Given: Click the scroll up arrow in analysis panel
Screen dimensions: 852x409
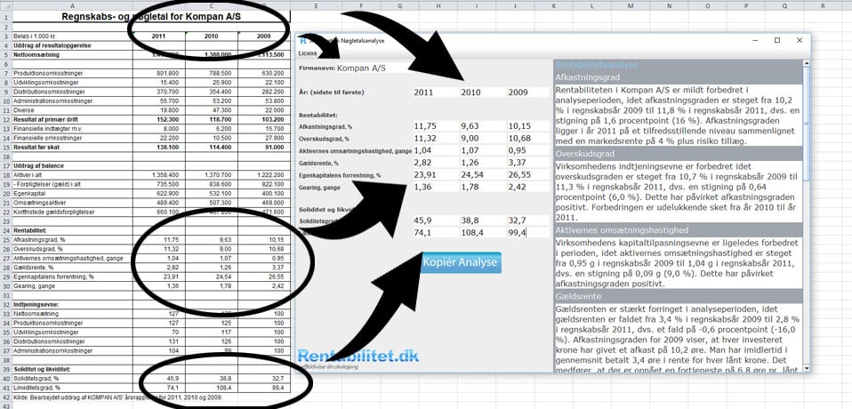Looking at the screenshot, I should (x=806, y=64).
